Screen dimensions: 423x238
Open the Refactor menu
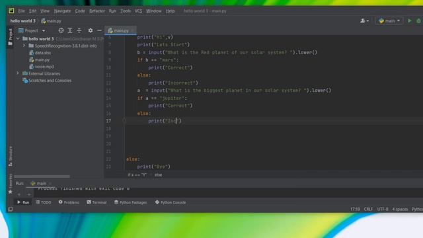[x=97, y=11]
